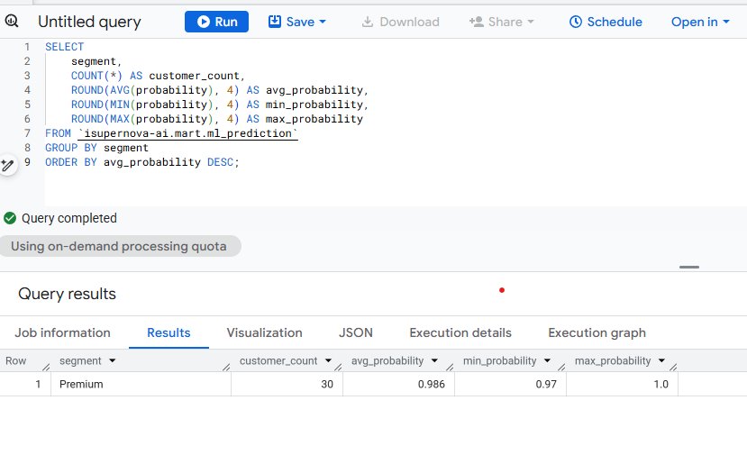The height and width of the screenshot is (455, 747).
Task: Click the avg_probability column resize handle
Action: pos(450,367)
